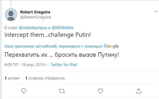The height and width of the screenshot is (99, 159).
Task: Click the 19 апр. 2019 г. date
Action: [35, 65]
